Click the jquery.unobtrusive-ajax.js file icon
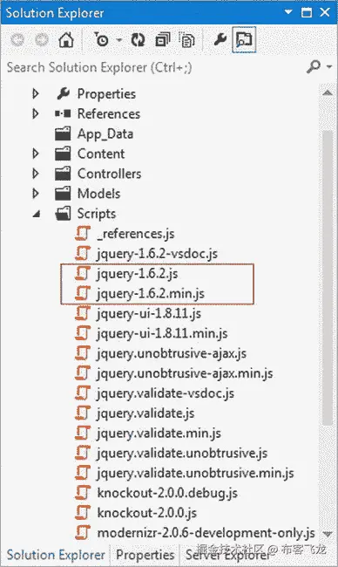The image size is (338, 567). click(83, 353)
